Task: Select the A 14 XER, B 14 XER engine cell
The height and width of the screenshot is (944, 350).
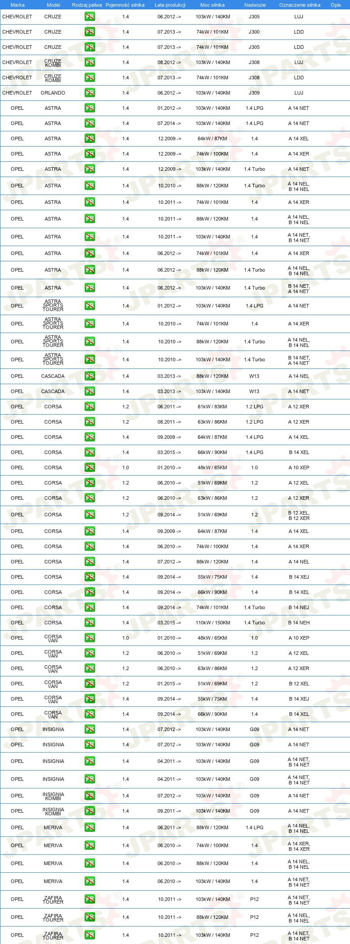Action: point(299,846)
